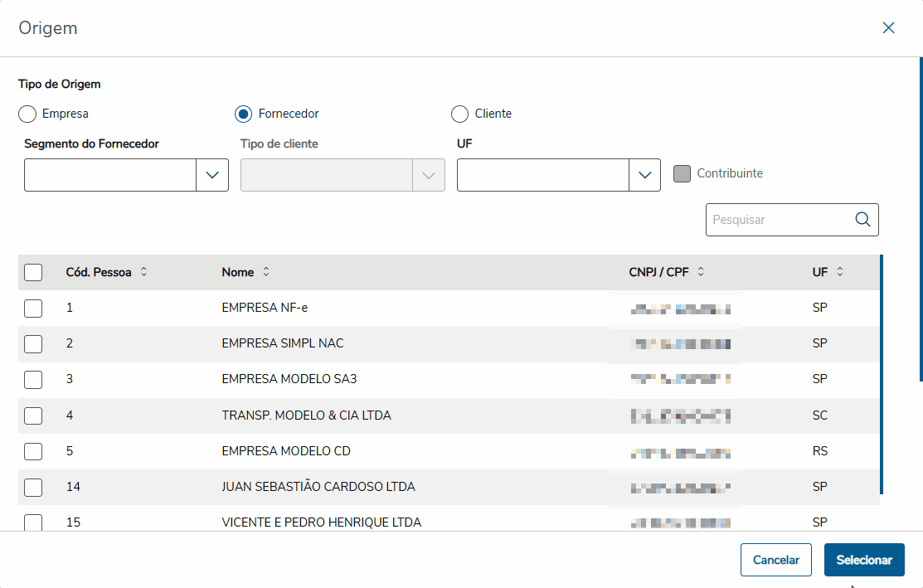The image size is (923, 588).
Task: Click into the Segmento do Fornecedor field
Action: tap(110, 175)
